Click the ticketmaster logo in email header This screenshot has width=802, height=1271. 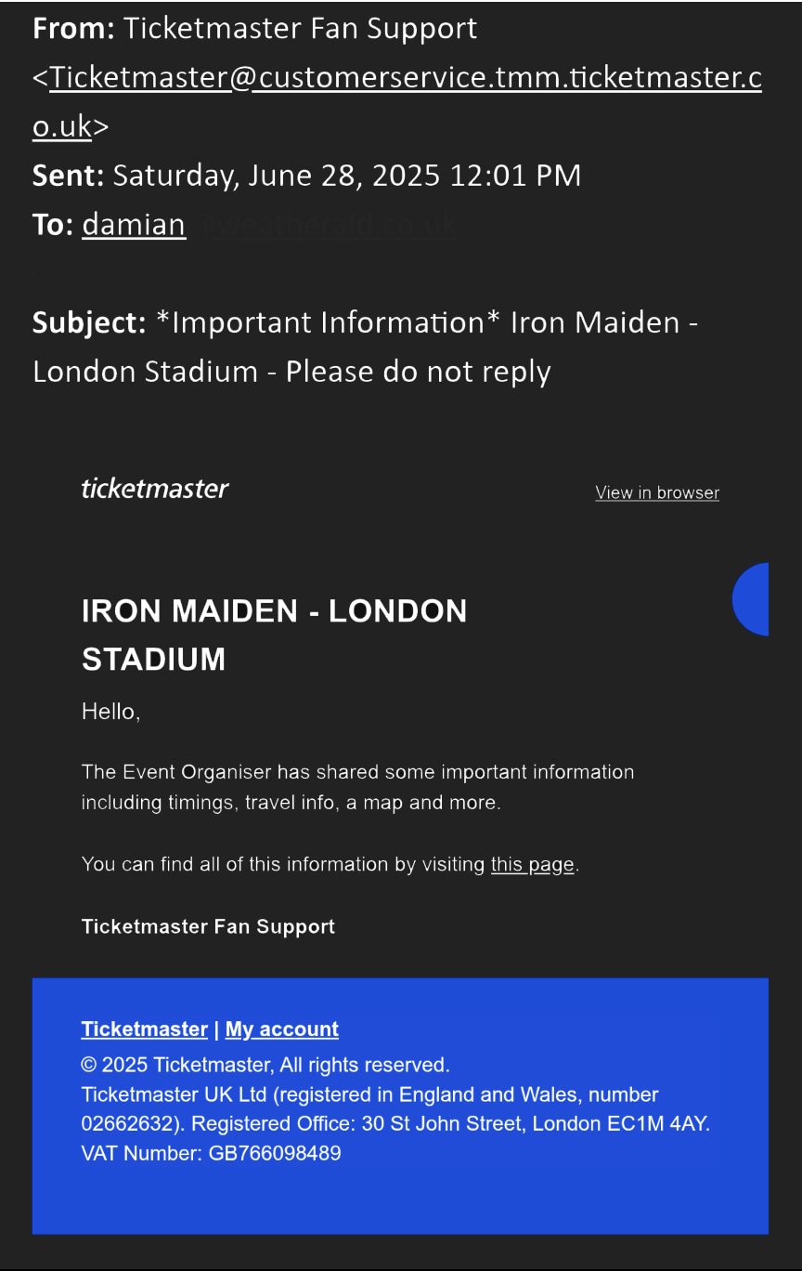(155, 489)
